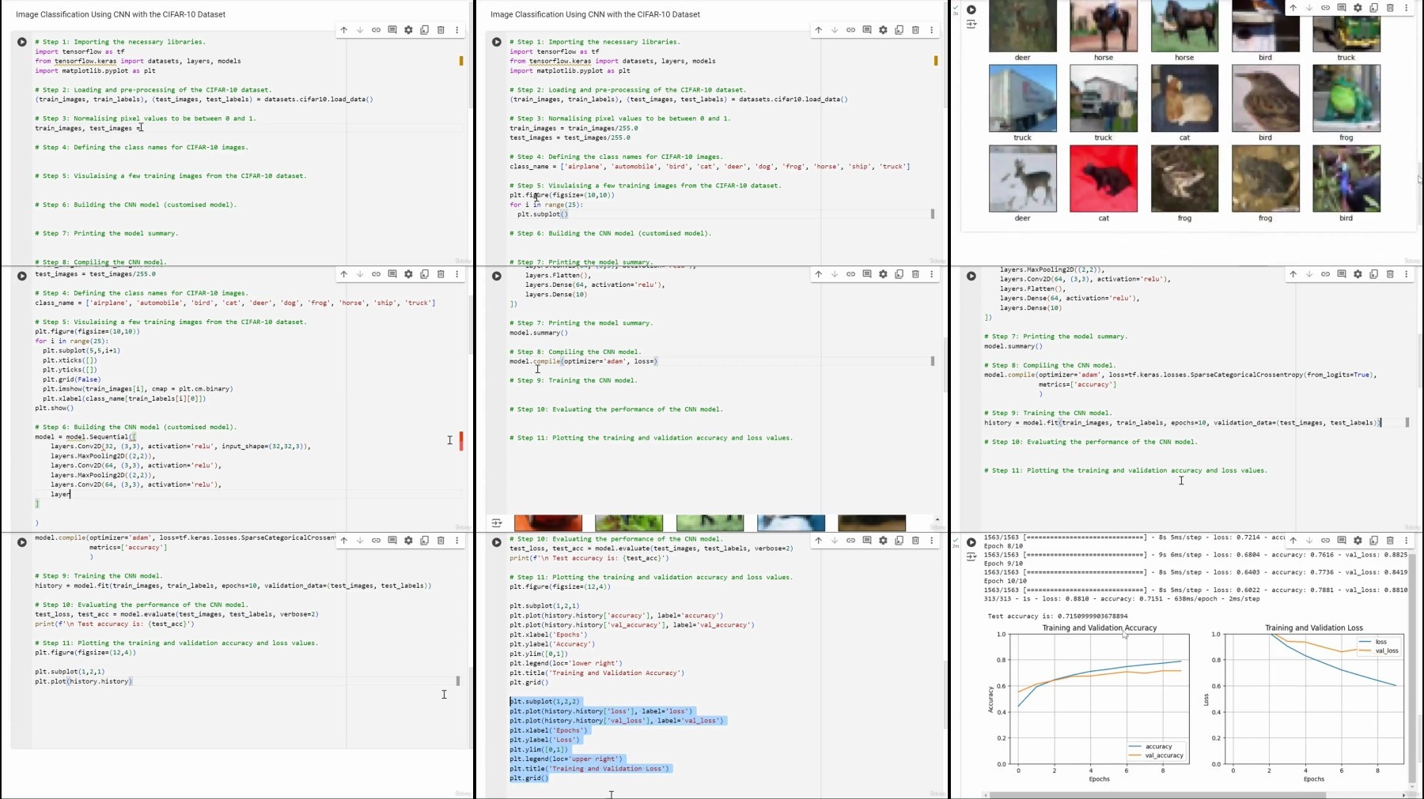Click the comment icon above the image grid
This screenshot has height=799, width=1424.
click(1342, 8)
